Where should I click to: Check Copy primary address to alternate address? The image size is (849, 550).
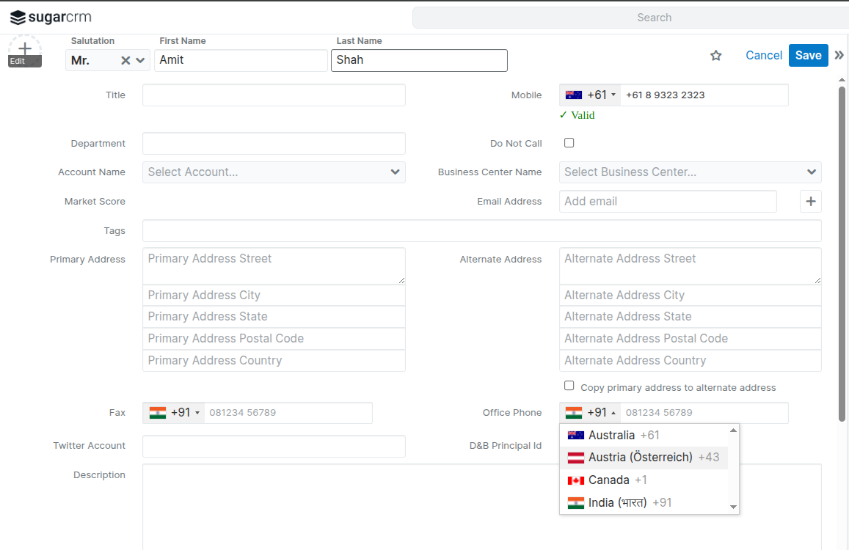[x=569, y=386]
